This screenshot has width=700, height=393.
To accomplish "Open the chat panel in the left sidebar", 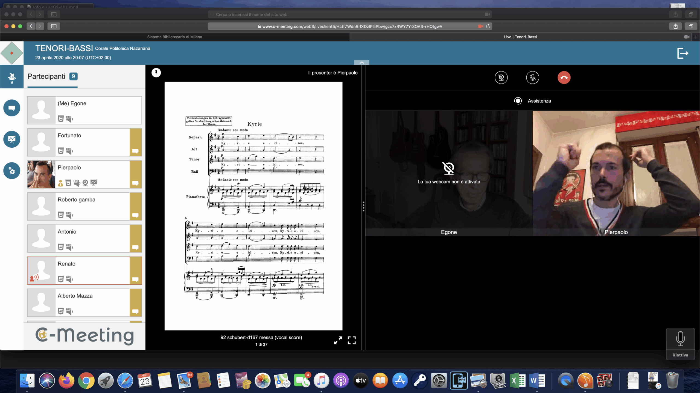I will click(x=12, y=108).
